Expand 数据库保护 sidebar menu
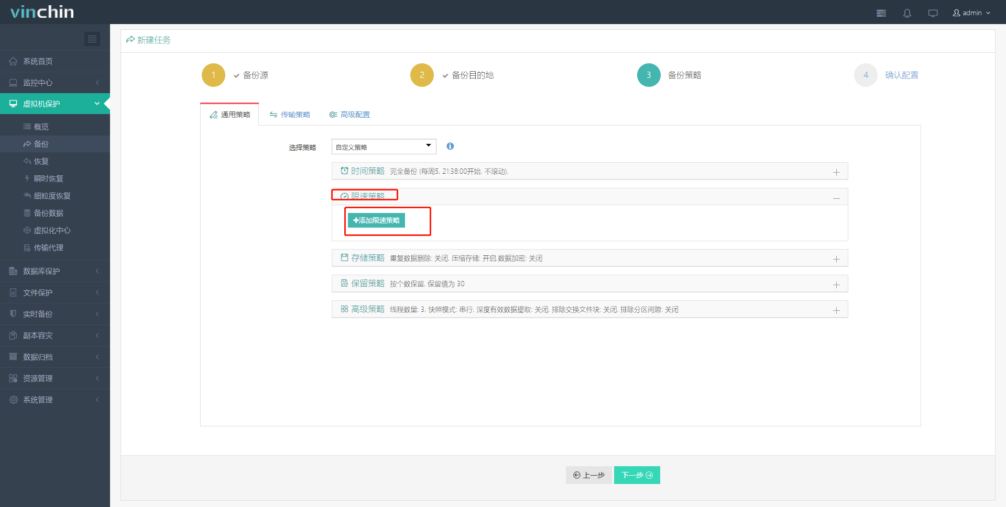Image resolution: width=1006 pixels, height=507 pixels. 55,271
